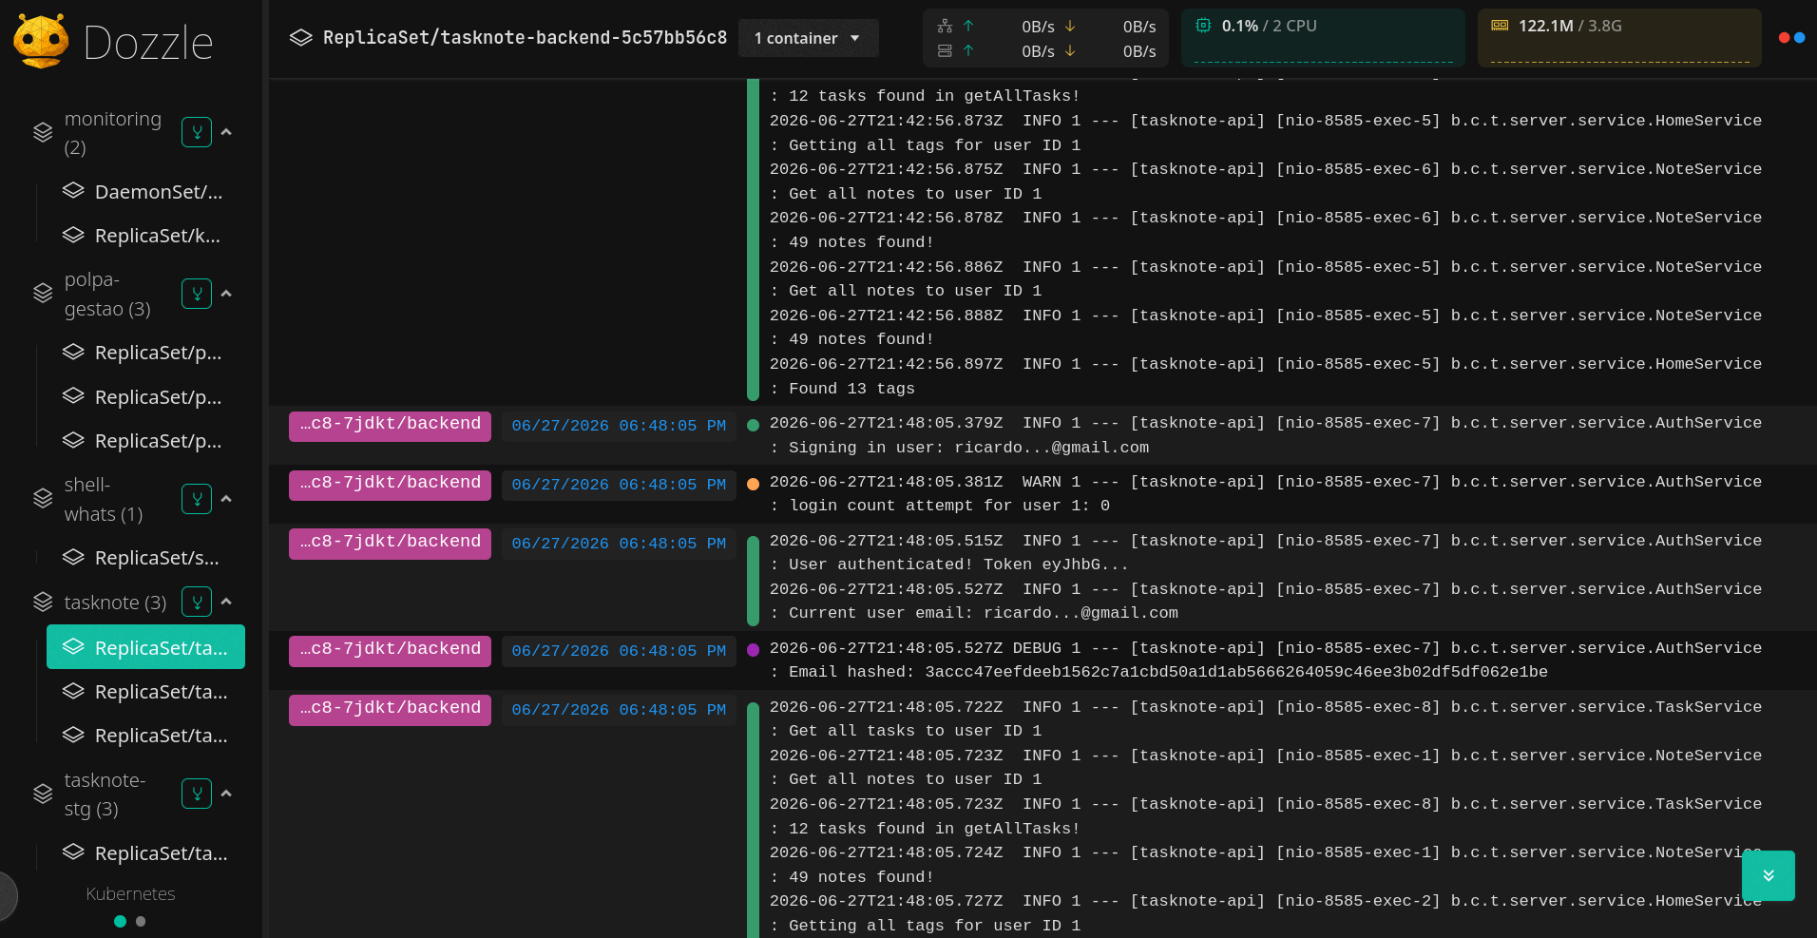
Task: Collapse the shell-whats (1) group
Action: (226, 499)
